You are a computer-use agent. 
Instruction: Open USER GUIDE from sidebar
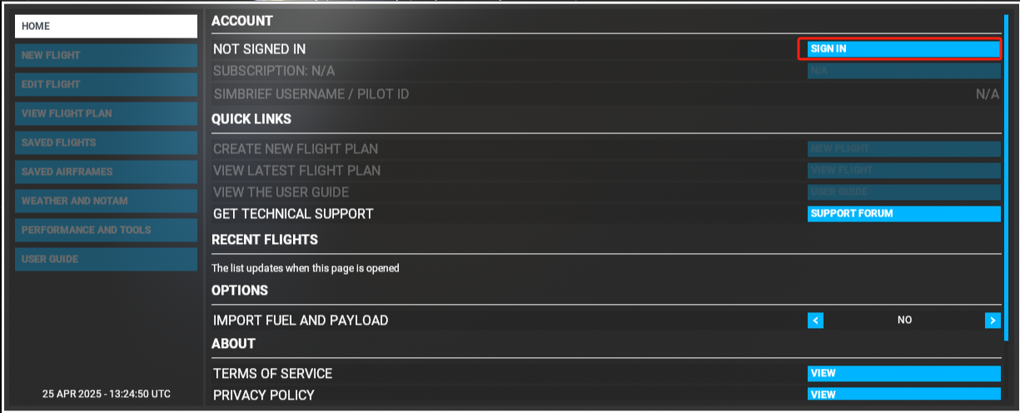click(106, 260)
